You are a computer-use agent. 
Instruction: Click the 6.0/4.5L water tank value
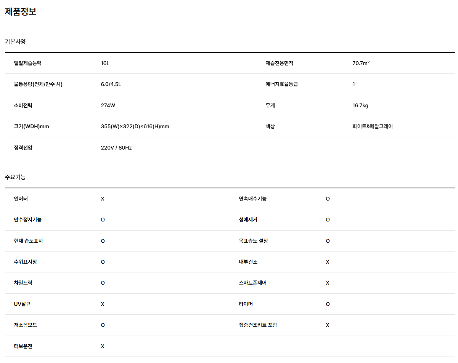click(111, 84)
